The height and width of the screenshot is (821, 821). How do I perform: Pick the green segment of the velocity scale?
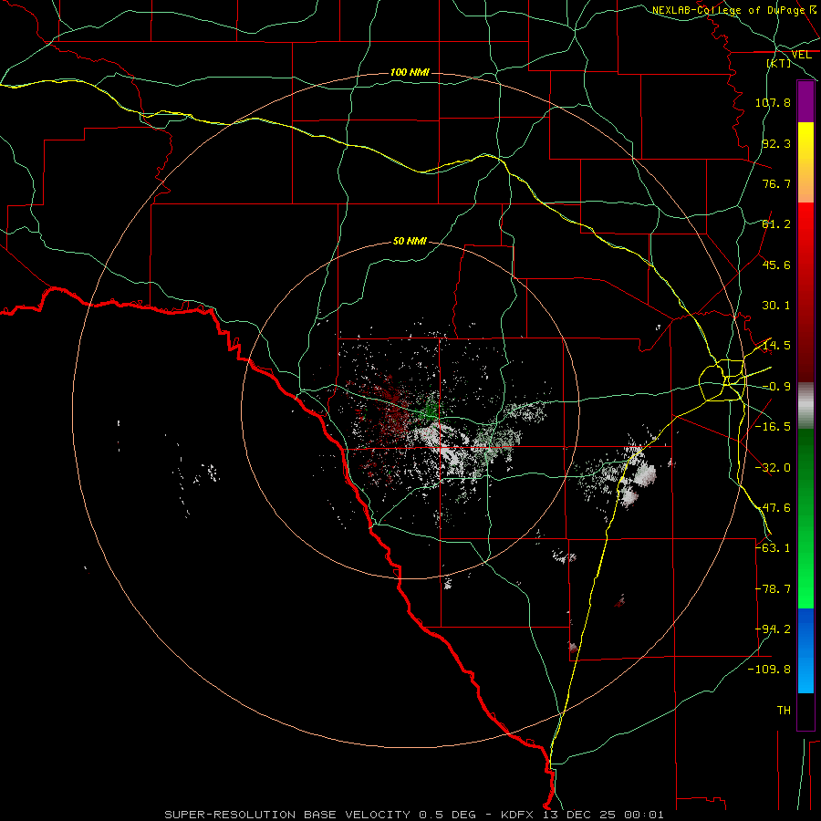[x=805, y=518]
